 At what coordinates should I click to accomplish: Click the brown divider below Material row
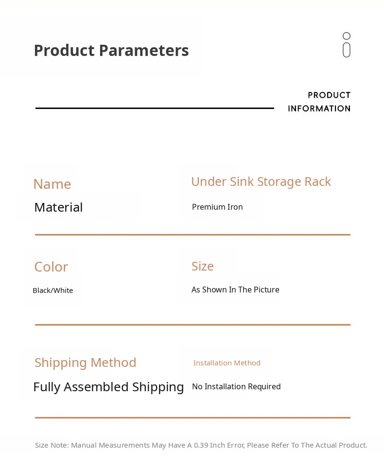point(193,235)
